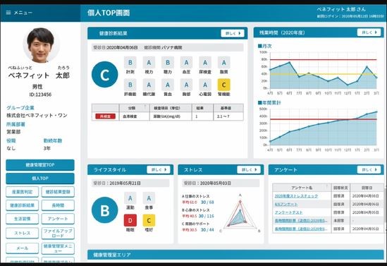Click the B grade badge for 計測
This screenshot has width=387, height=266.
(130, 63)
